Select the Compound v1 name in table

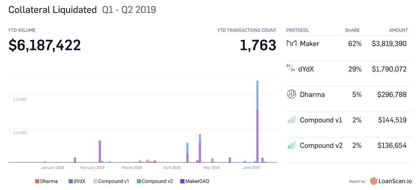click(321, 120)
